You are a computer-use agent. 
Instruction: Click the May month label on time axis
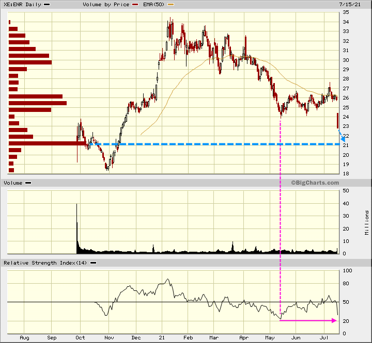click(x=270, y=338)
